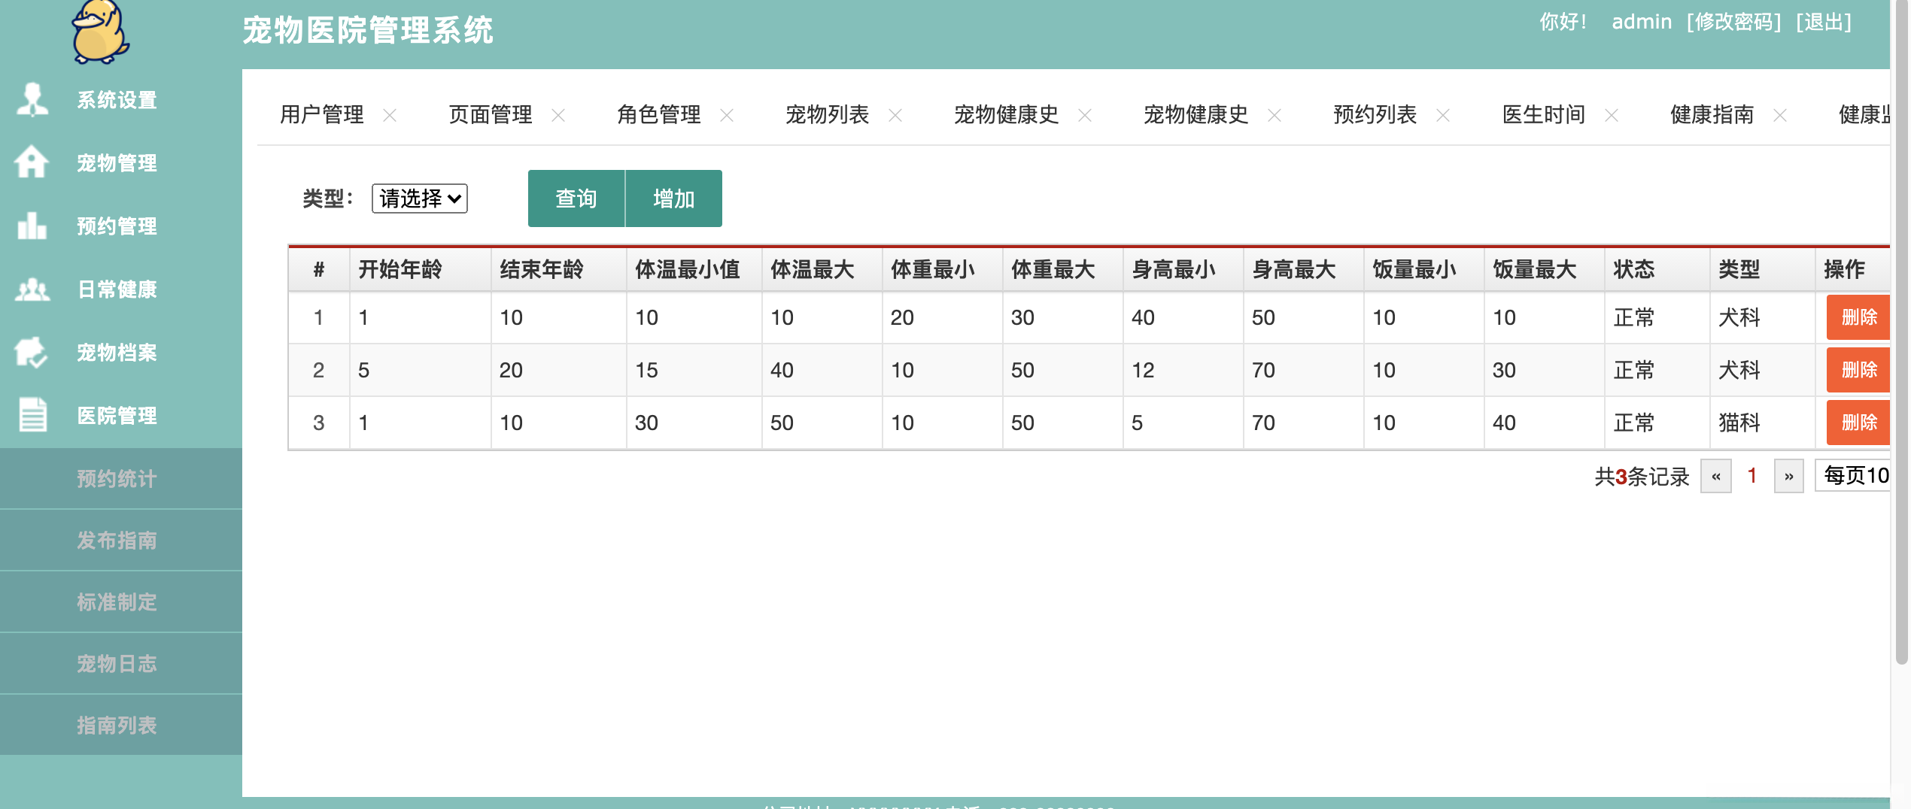Image resolution: width=1911 pixels, height=809 pixels.
Task: Expand the 医院管理 sidebar section
Action: (117, 415)
